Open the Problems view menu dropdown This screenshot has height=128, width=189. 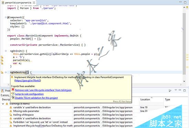(x=176, y=90)
